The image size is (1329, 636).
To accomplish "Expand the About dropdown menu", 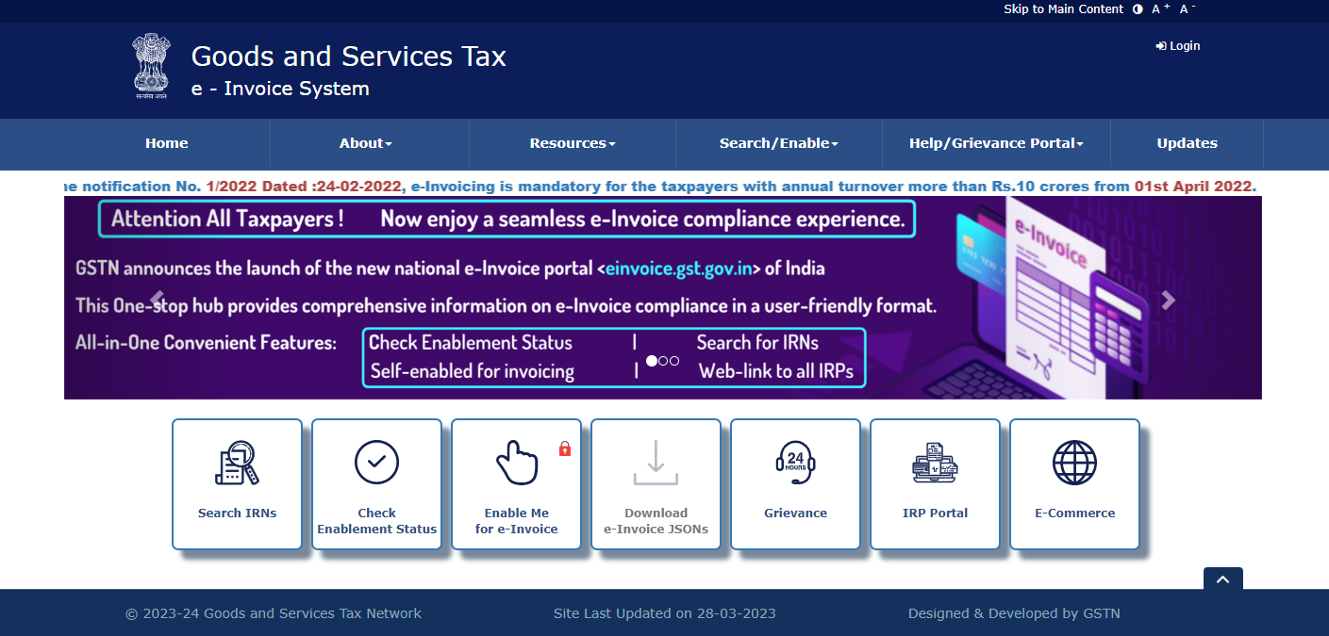I will coord(365,143).
